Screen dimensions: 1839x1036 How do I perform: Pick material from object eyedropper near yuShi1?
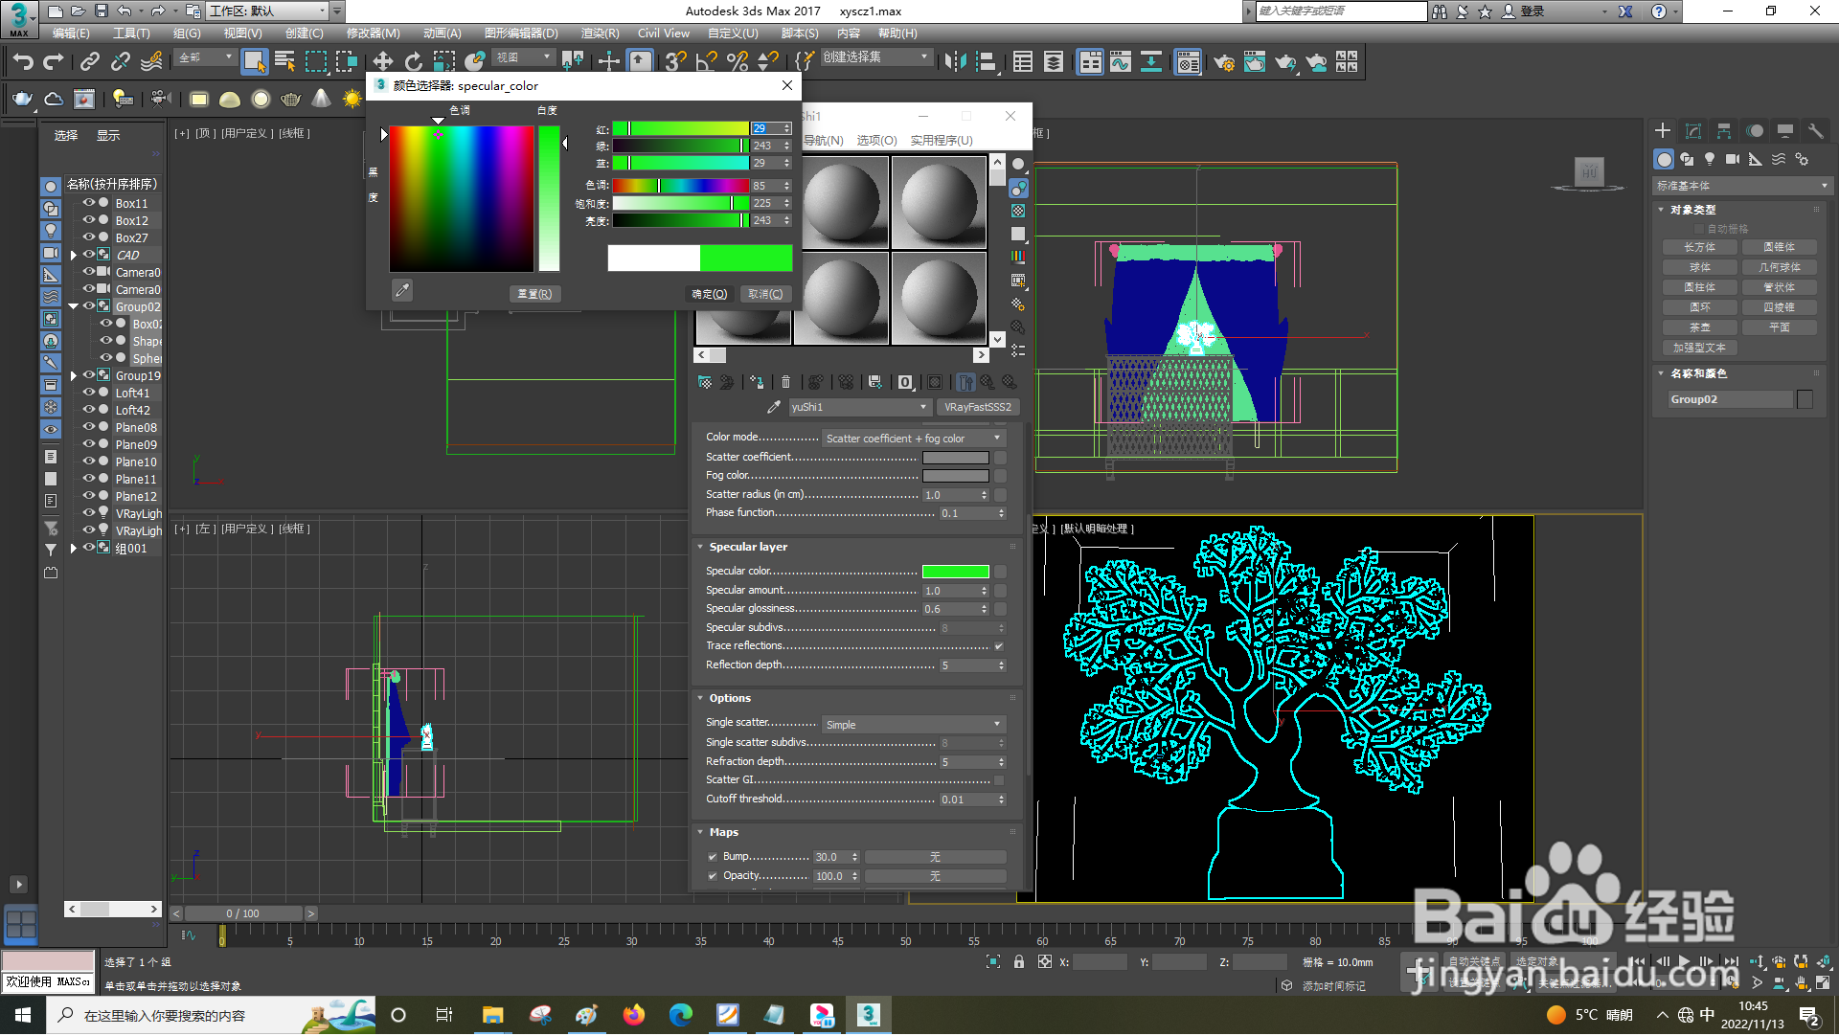(774, 407)
